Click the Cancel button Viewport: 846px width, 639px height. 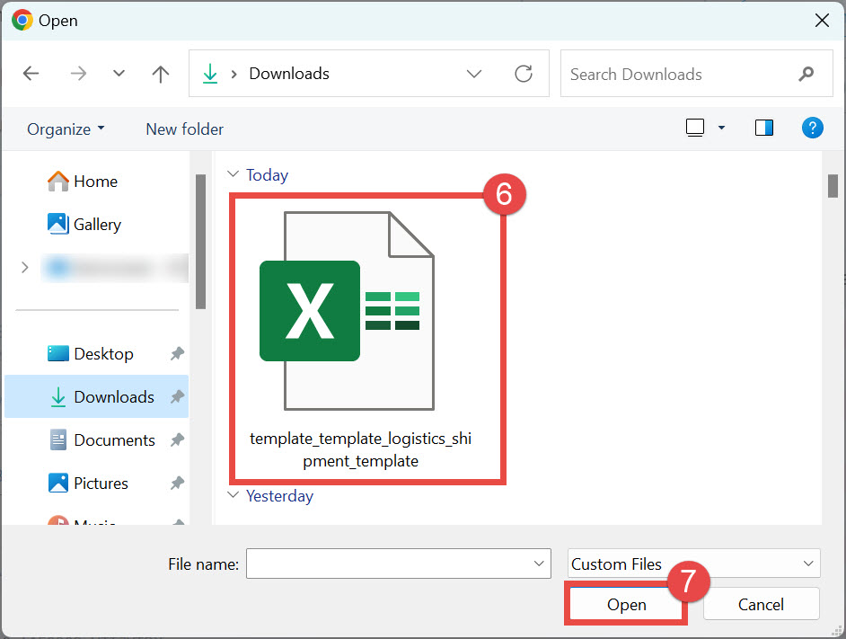coord(762,604)
